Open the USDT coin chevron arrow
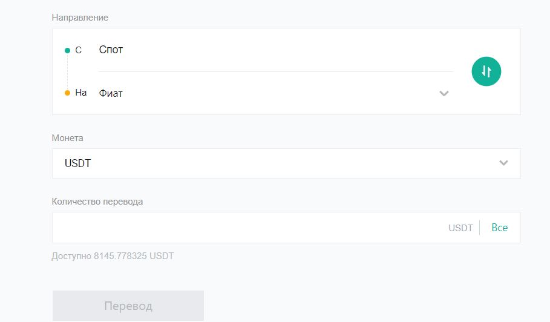The image size is (550, 322). [x=503, y=163]
